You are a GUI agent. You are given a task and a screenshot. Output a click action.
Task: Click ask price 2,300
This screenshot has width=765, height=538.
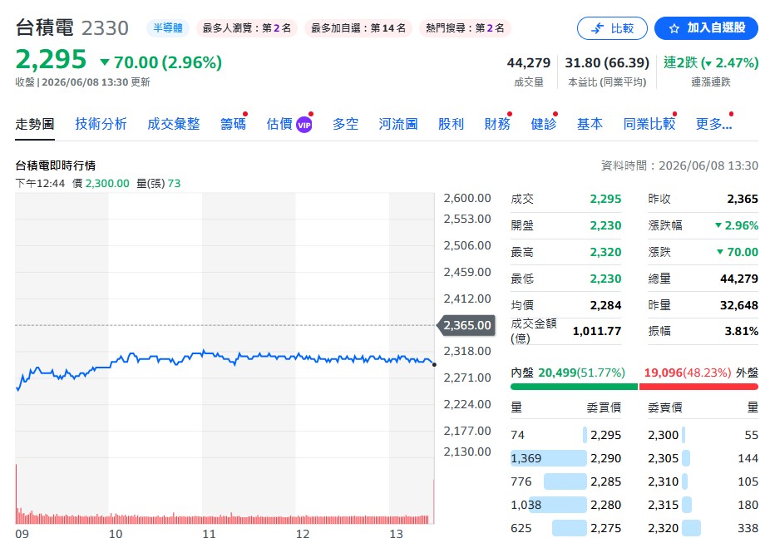pyautogui.click(x=663, y=435)
